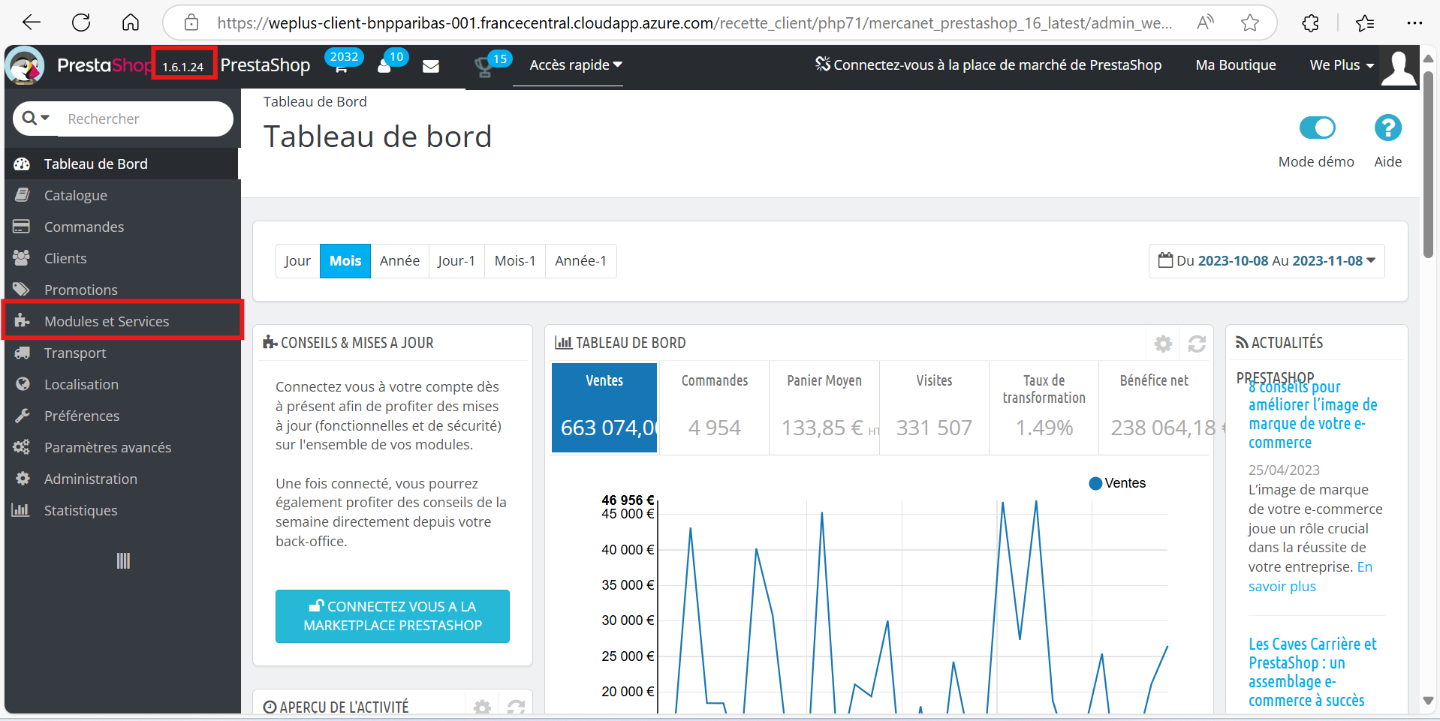Go to browser home page icon
Screen dimensions: 1440x721
(x=131, y=23)
